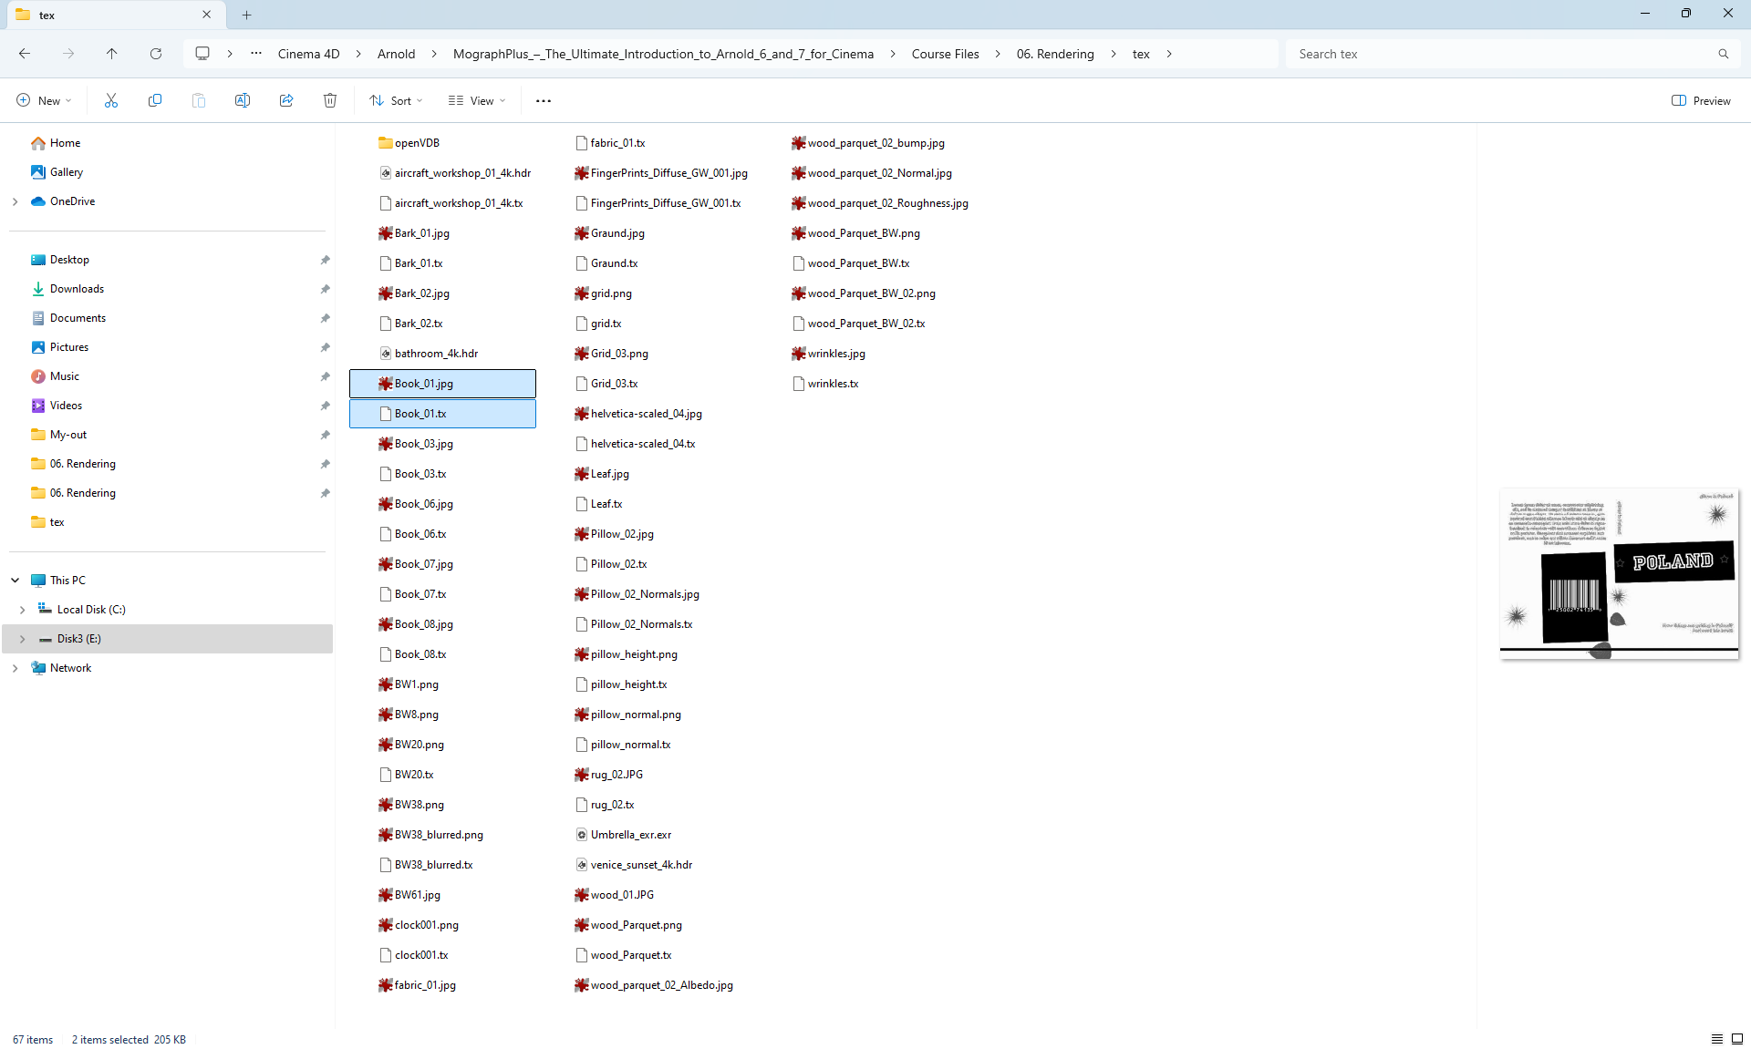Open the New item menu

tap(44, 100)
